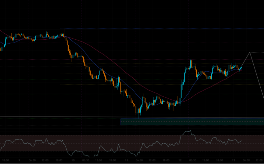Image resolution: width=264 pixels, height=165 pixels.
Task: Click the 12:00 label following date 10
Action: [x=98, y=160]
